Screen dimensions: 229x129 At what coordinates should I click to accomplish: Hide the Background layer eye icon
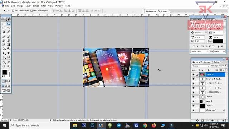(x=193, y=110)
